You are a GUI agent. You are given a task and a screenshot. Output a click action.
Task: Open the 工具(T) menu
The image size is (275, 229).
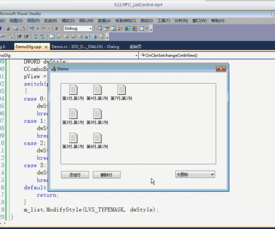(x=164, y=21)
